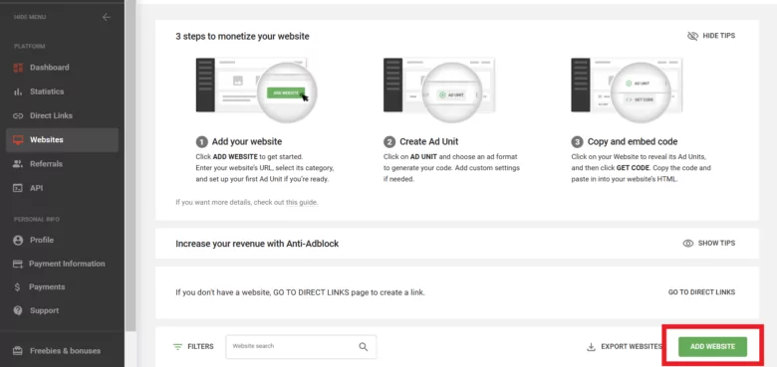This screenshot has width=777, height=367.
Task: Follow the 'this guide' link
Action: (301, 203)
